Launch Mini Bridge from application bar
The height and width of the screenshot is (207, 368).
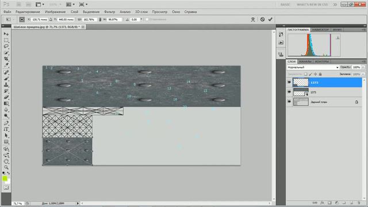click(x=28, y=5)
